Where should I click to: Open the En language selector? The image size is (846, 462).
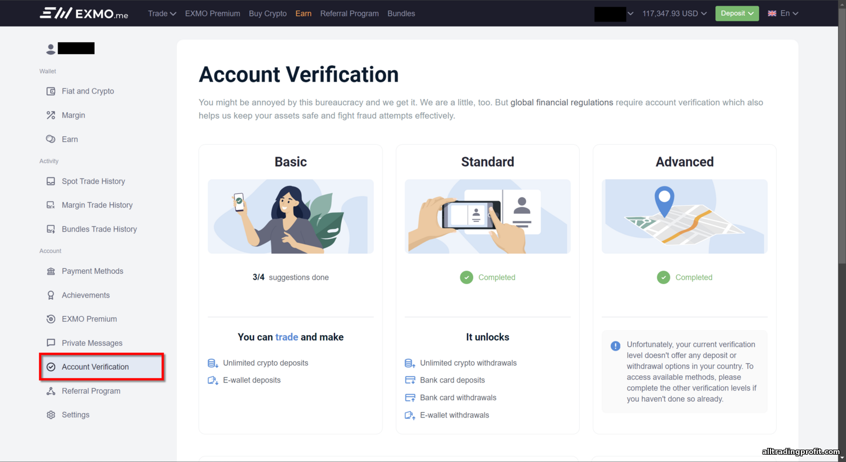[x=783, y=14]
